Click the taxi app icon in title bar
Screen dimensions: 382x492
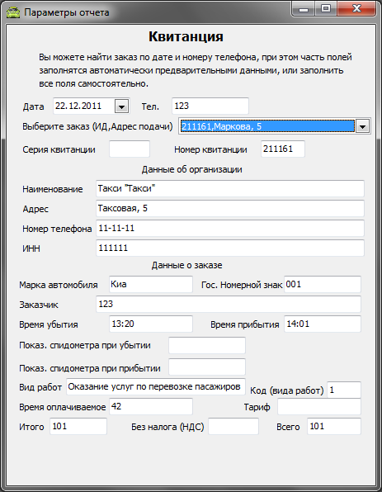pos(13,12)
